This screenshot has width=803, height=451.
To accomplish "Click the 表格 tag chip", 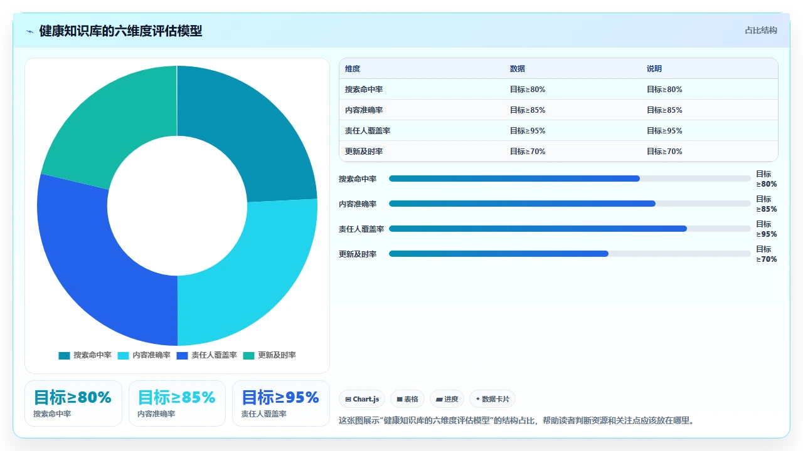I will (407, 399).
